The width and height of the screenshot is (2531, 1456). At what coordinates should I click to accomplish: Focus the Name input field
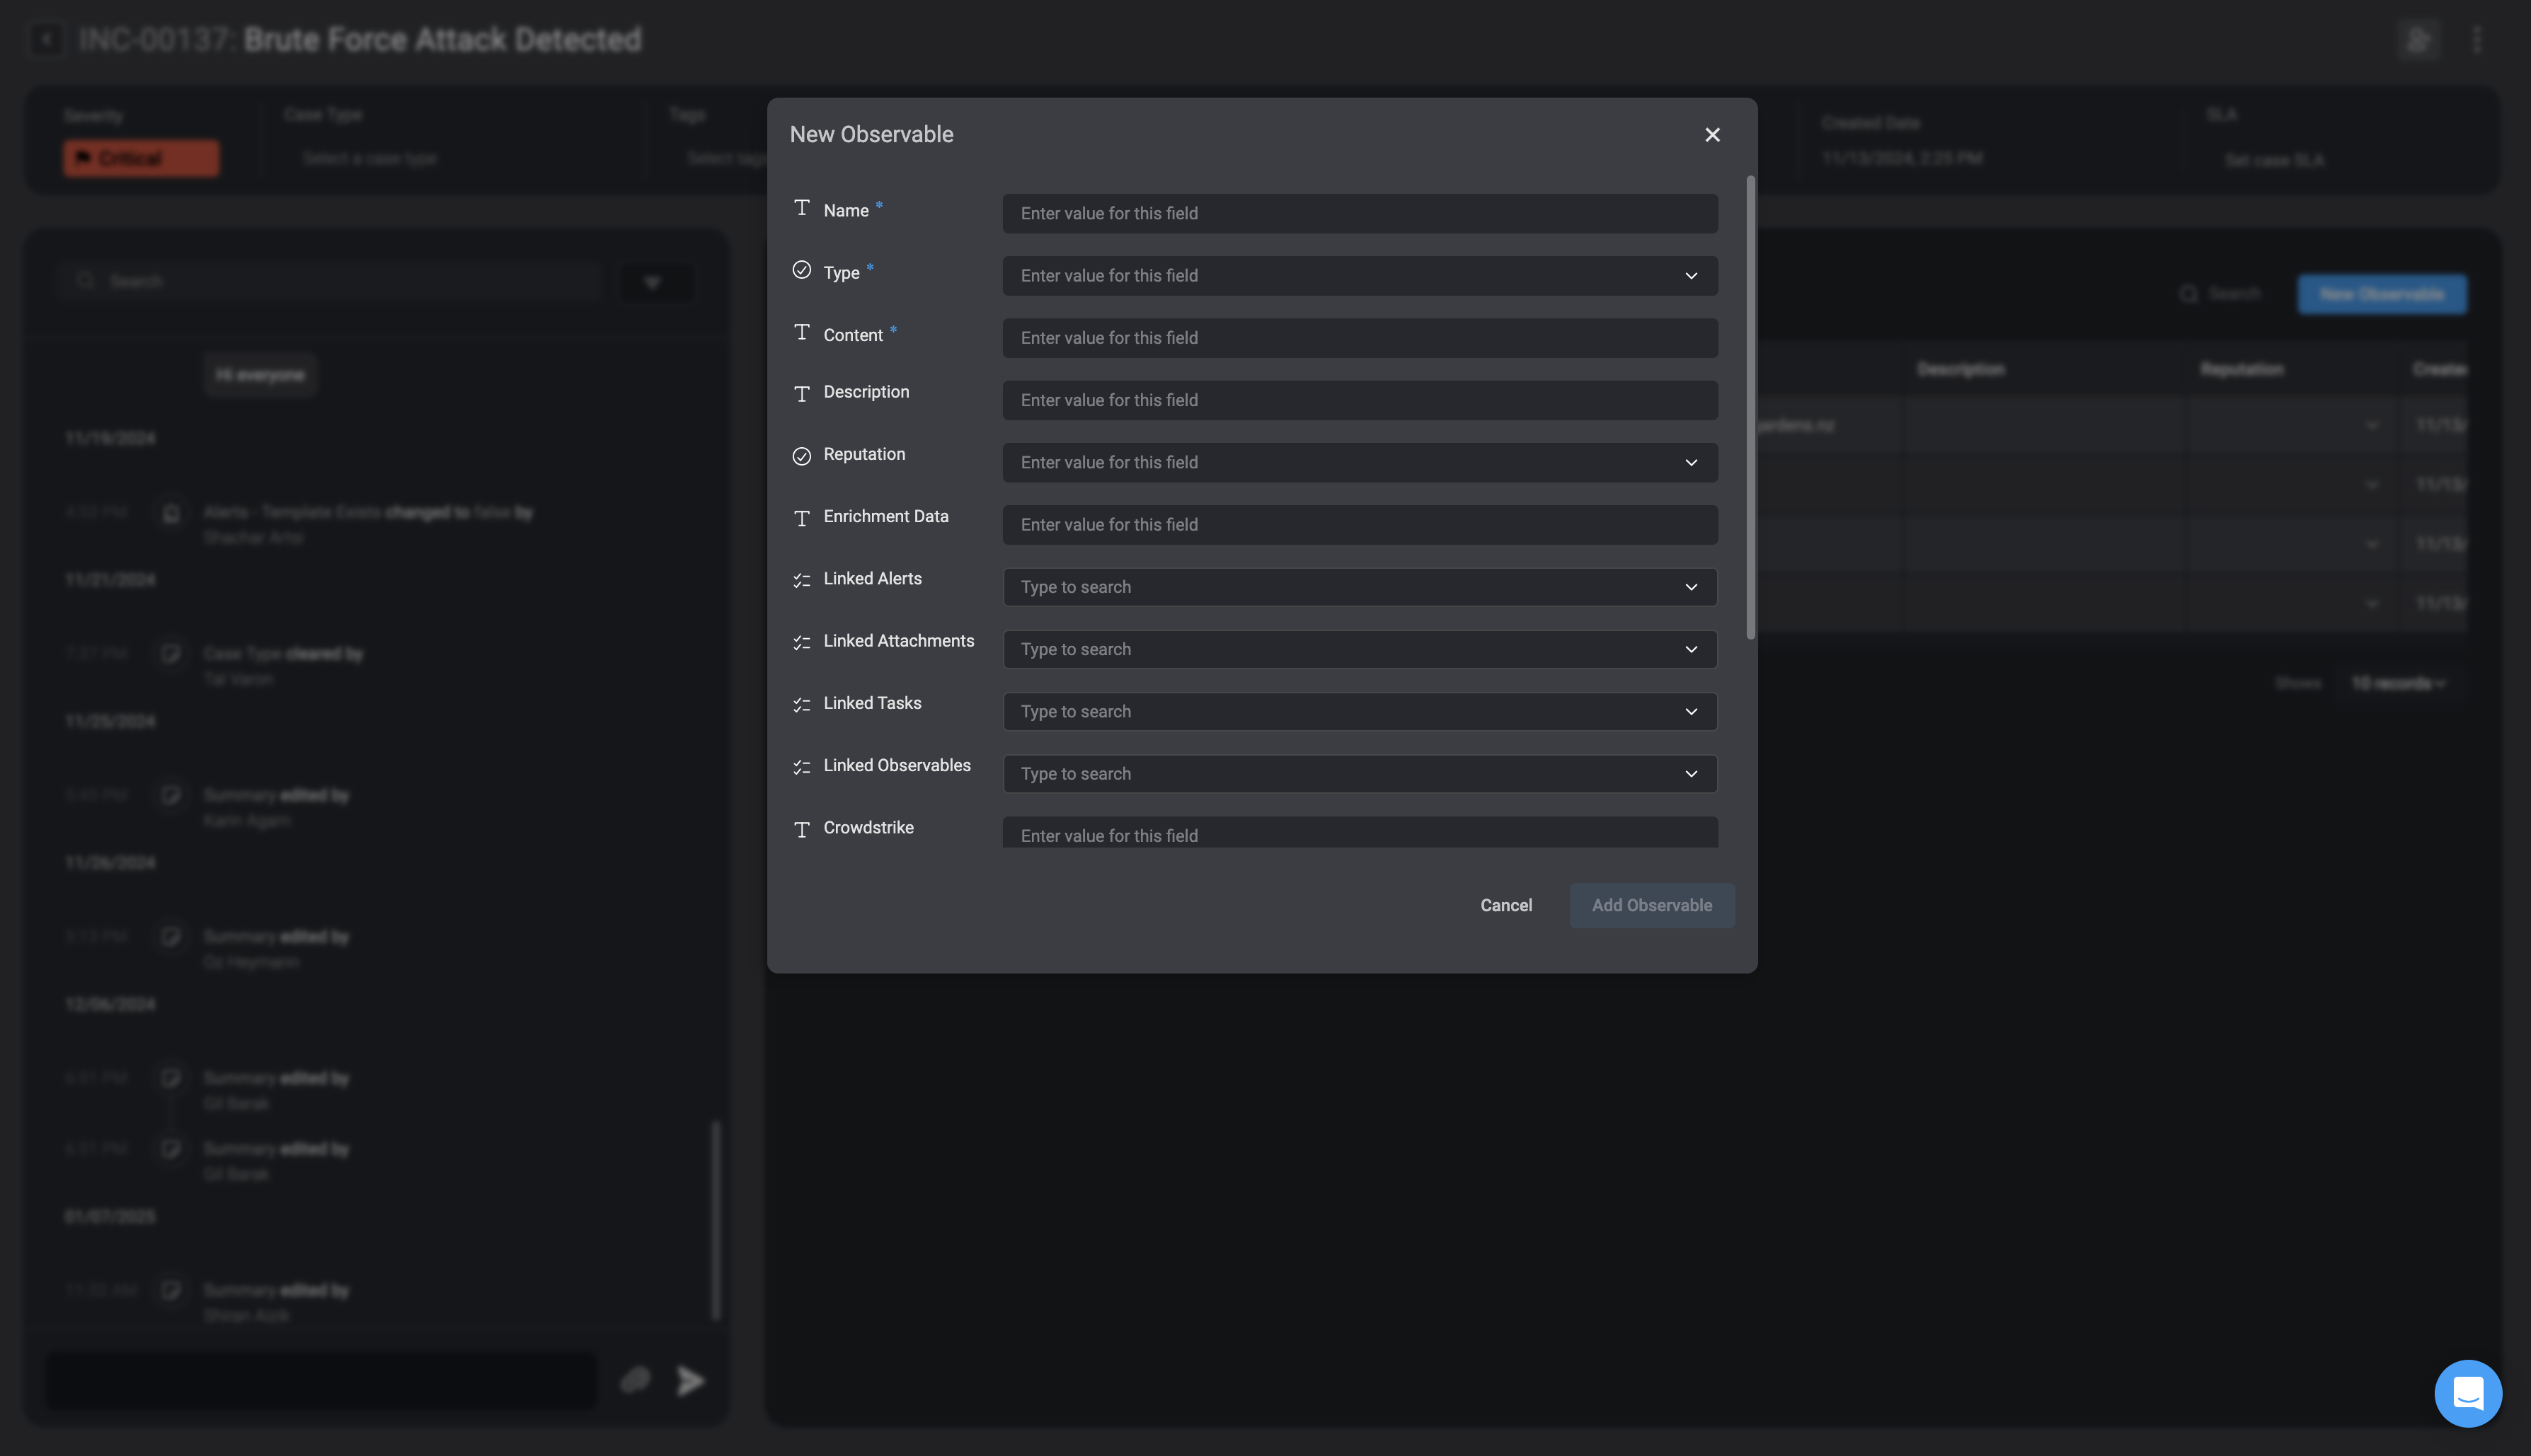pos(1360,214)
